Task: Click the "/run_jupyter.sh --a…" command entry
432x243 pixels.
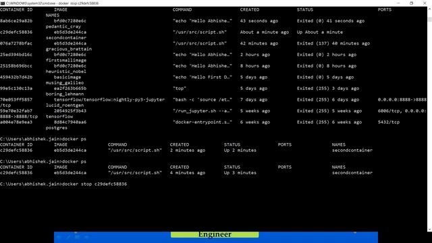Action: click(x=202, y=111)
